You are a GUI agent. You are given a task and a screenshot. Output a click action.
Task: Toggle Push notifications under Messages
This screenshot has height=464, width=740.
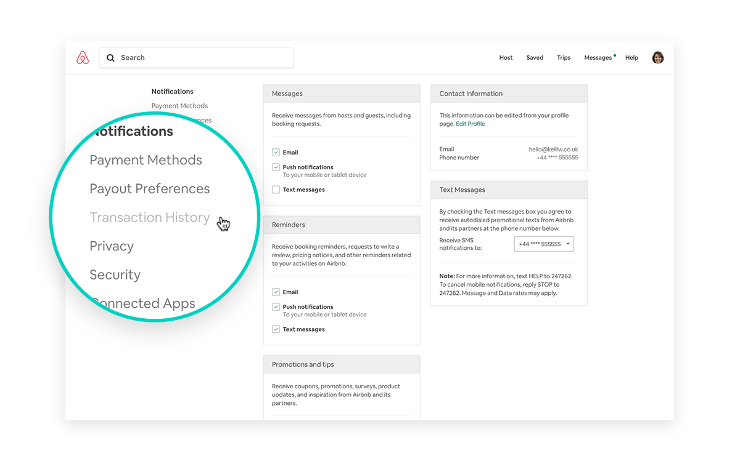(x=276, y=167)
